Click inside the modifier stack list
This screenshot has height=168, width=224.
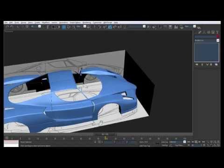click(207, 52)
